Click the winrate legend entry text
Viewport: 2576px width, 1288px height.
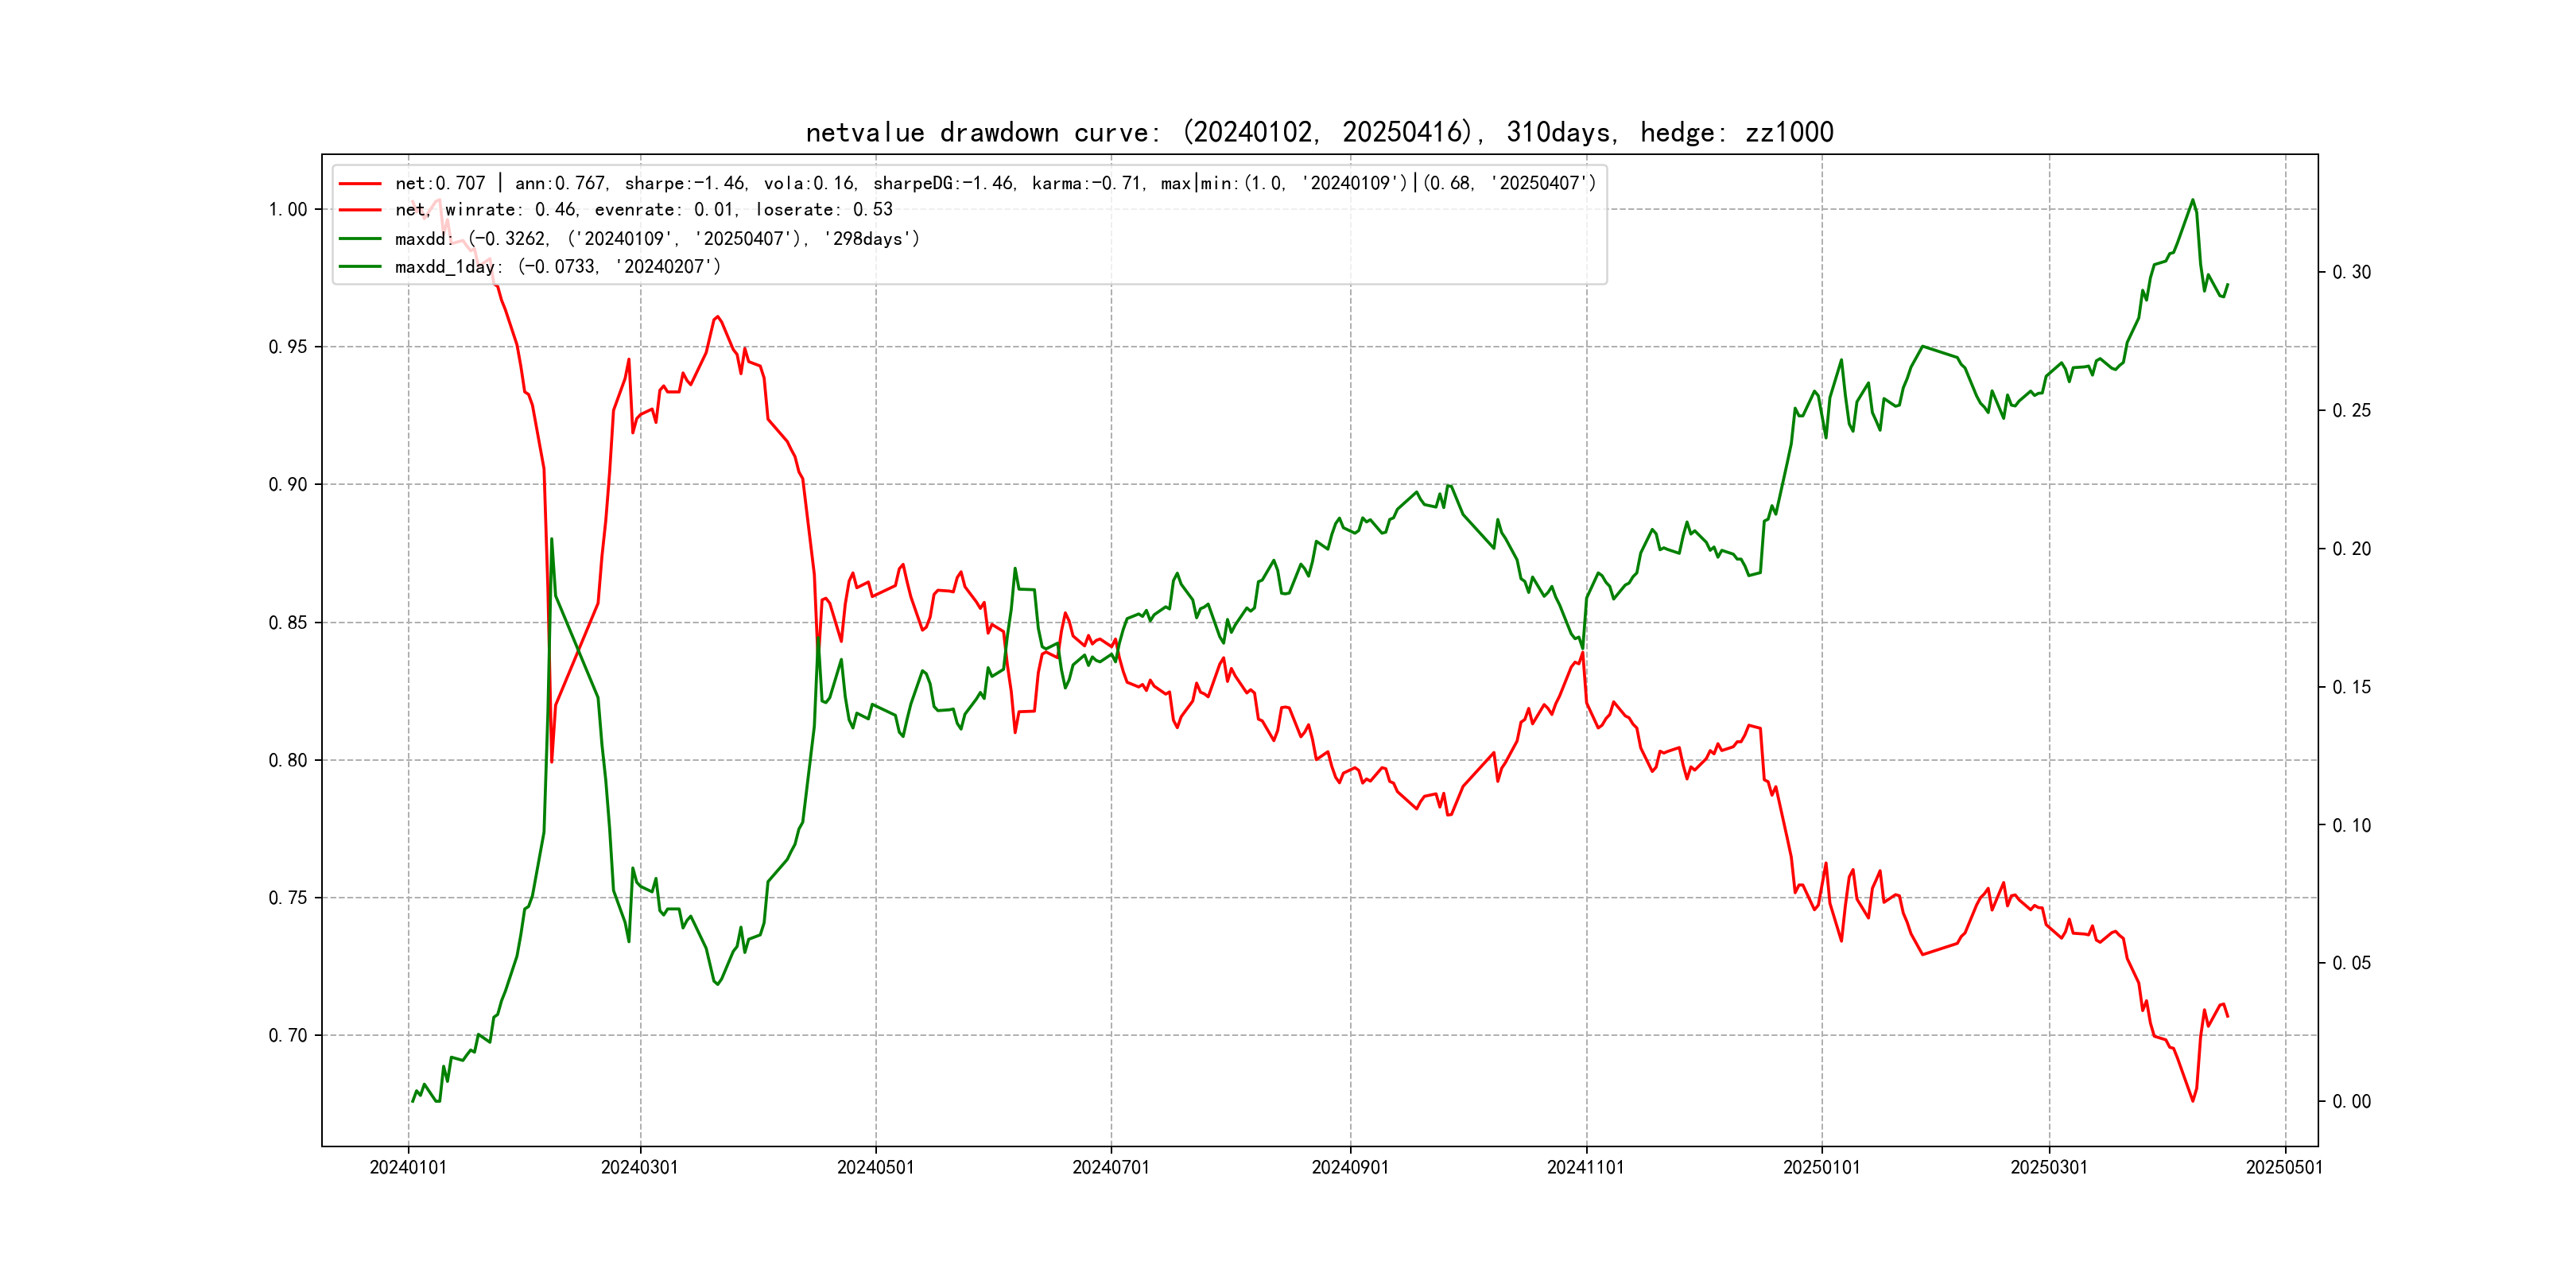pos(643,210)
